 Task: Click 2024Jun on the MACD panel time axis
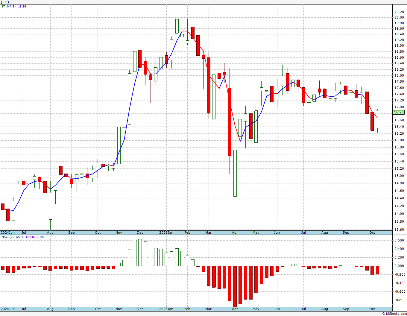pos(7,309)
